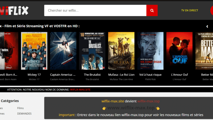213x120 pixels.
Task: Click the Wiflix logo
Action: (14, 10)
